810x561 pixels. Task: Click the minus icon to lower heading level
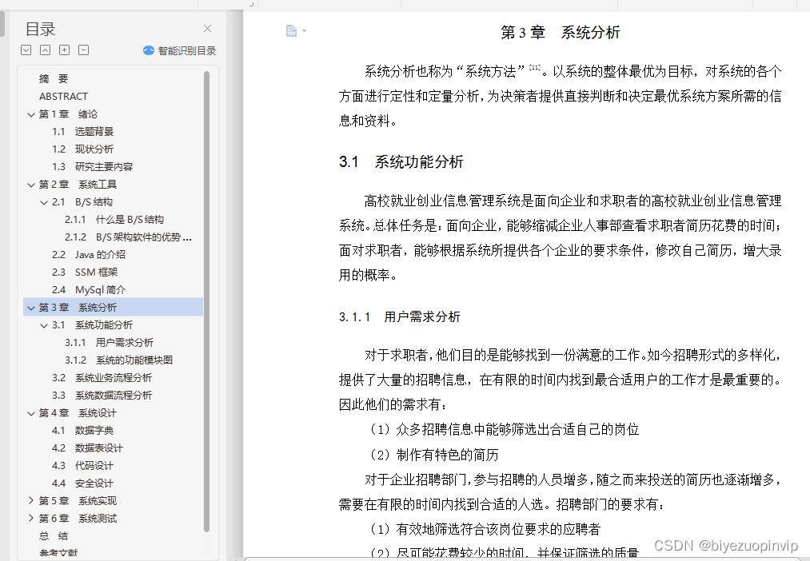84,50
